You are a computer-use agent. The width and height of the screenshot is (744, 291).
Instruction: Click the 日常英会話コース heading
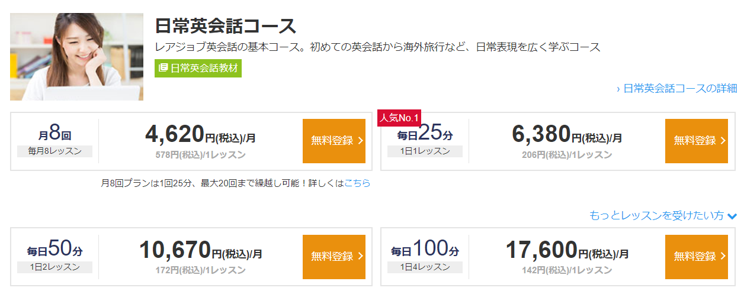[x=225, y=26]
